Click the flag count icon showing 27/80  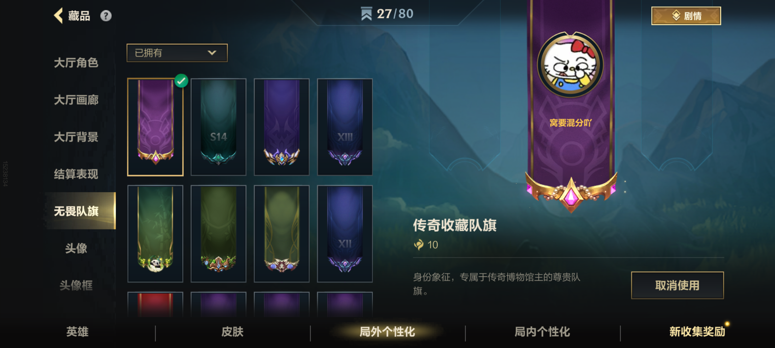367,14
